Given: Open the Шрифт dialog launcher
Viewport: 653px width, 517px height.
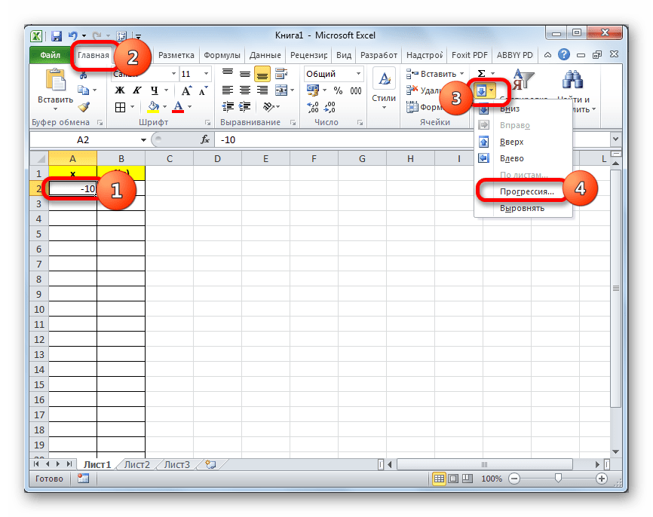Looking at the screenshot, I should pos(207,123).
